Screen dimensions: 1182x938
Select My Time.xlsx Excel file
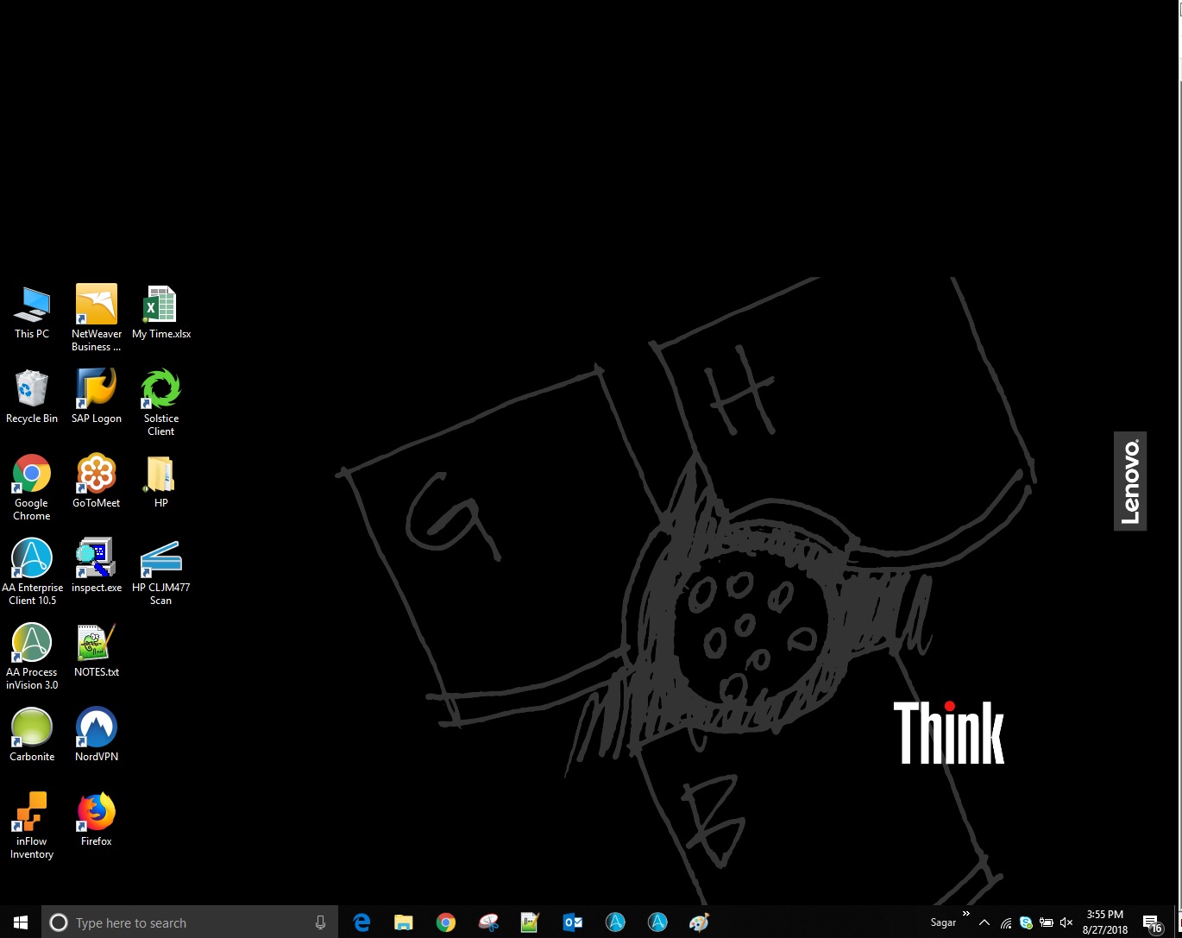click(x=161, y=312)
